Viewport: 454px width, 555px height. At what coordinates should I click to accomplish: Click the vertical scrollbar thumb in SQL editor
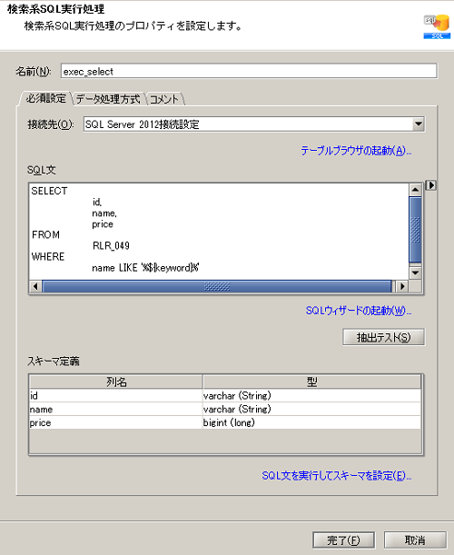pyautogui.click(x=415, y=230)
